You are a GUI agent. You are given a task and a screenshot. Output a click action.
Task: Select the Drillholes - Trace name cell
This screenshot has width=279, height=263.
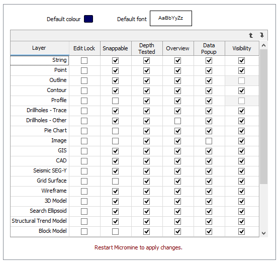pyautogui.click(x=40, y=111)
